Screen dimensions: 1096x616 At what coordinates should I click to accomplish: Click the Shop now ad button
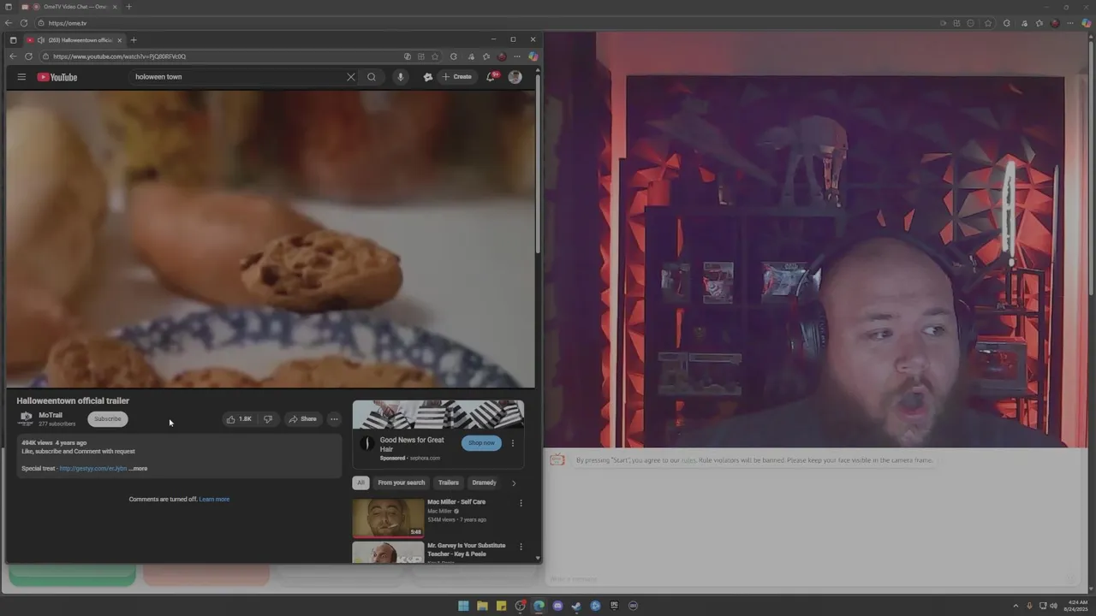(x=481, y=443)
